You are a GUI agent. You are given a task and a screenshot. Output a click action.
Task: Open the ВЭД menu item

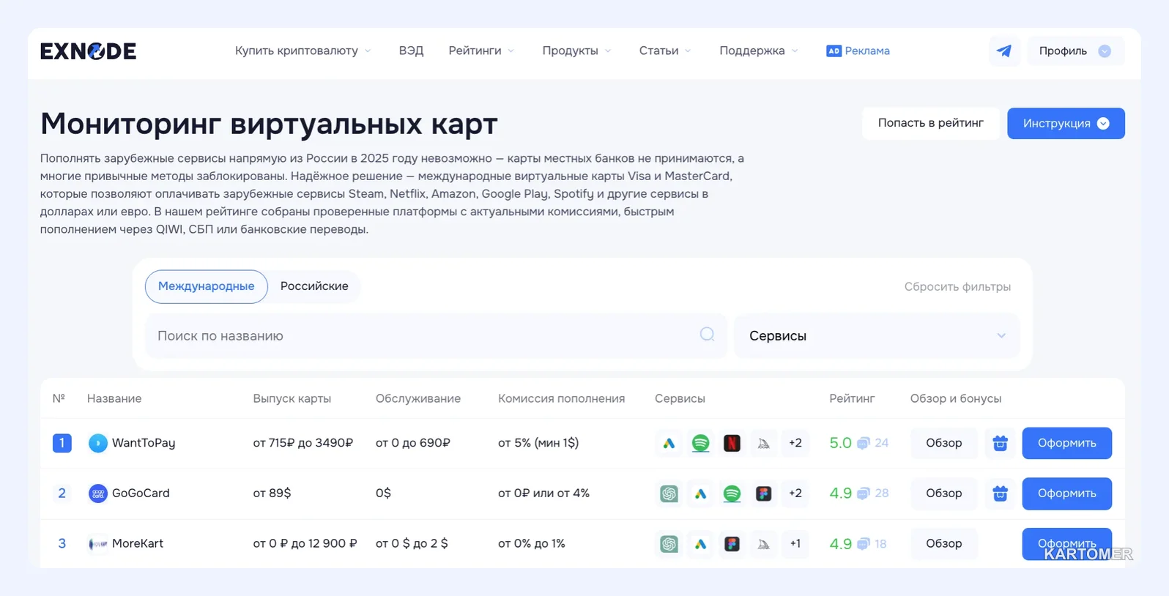[x=411, y=51]
